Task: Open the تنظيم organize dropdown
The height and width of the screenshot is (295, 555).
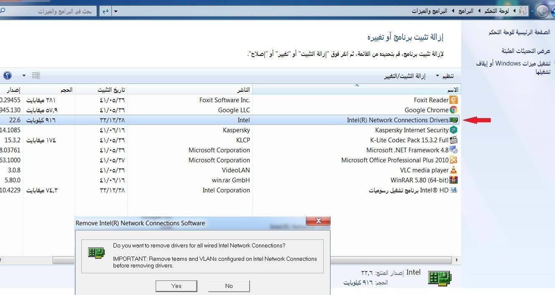Action: (x=445, y=76)
